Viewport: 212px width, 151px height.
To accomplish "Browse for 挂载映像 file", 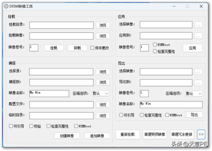I will (x=103, y=36).
